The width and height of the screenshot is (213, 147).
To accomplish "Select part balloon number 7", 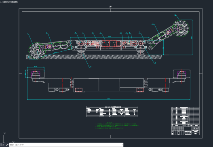I will (x=140, y=32).
